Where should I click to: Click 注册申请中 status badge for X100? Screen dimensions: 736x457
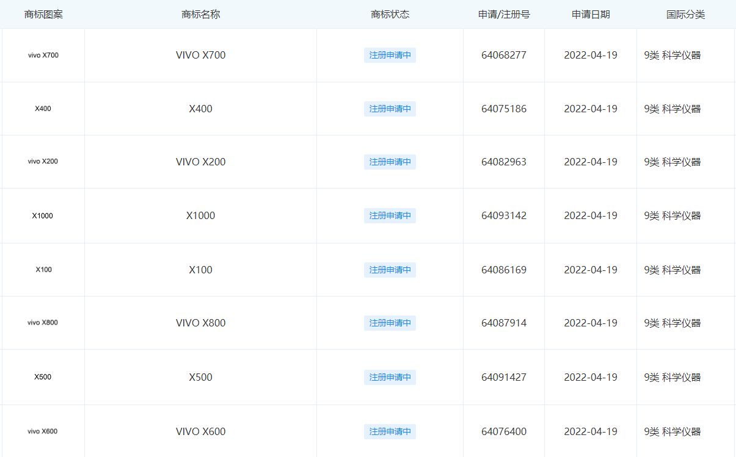point(390,270)
